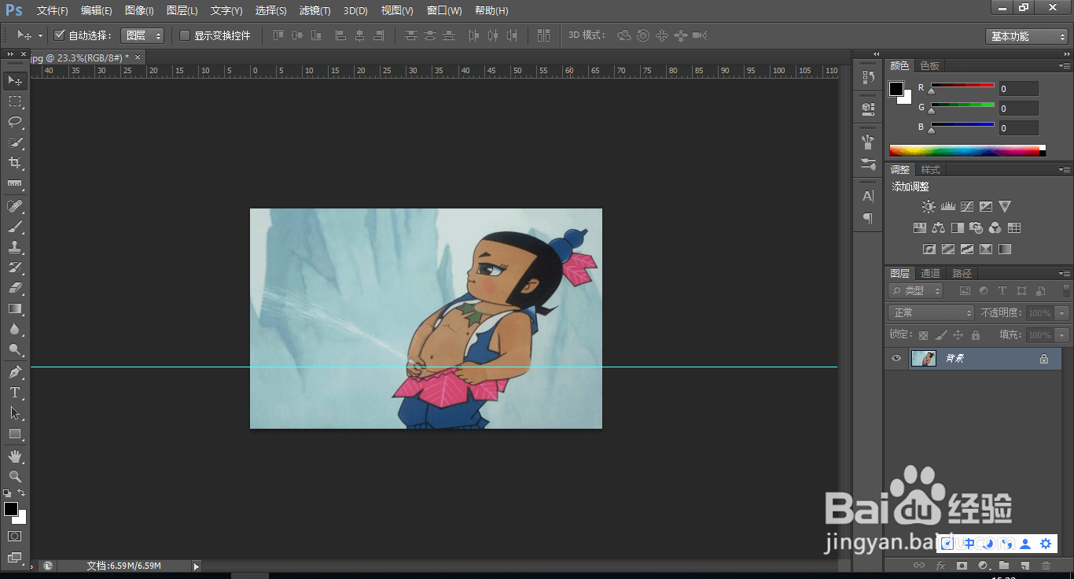This screenshot has width=1074, height=579.
Task: Enable the 自动选择 checkbox
Action: tap(59, 35)
